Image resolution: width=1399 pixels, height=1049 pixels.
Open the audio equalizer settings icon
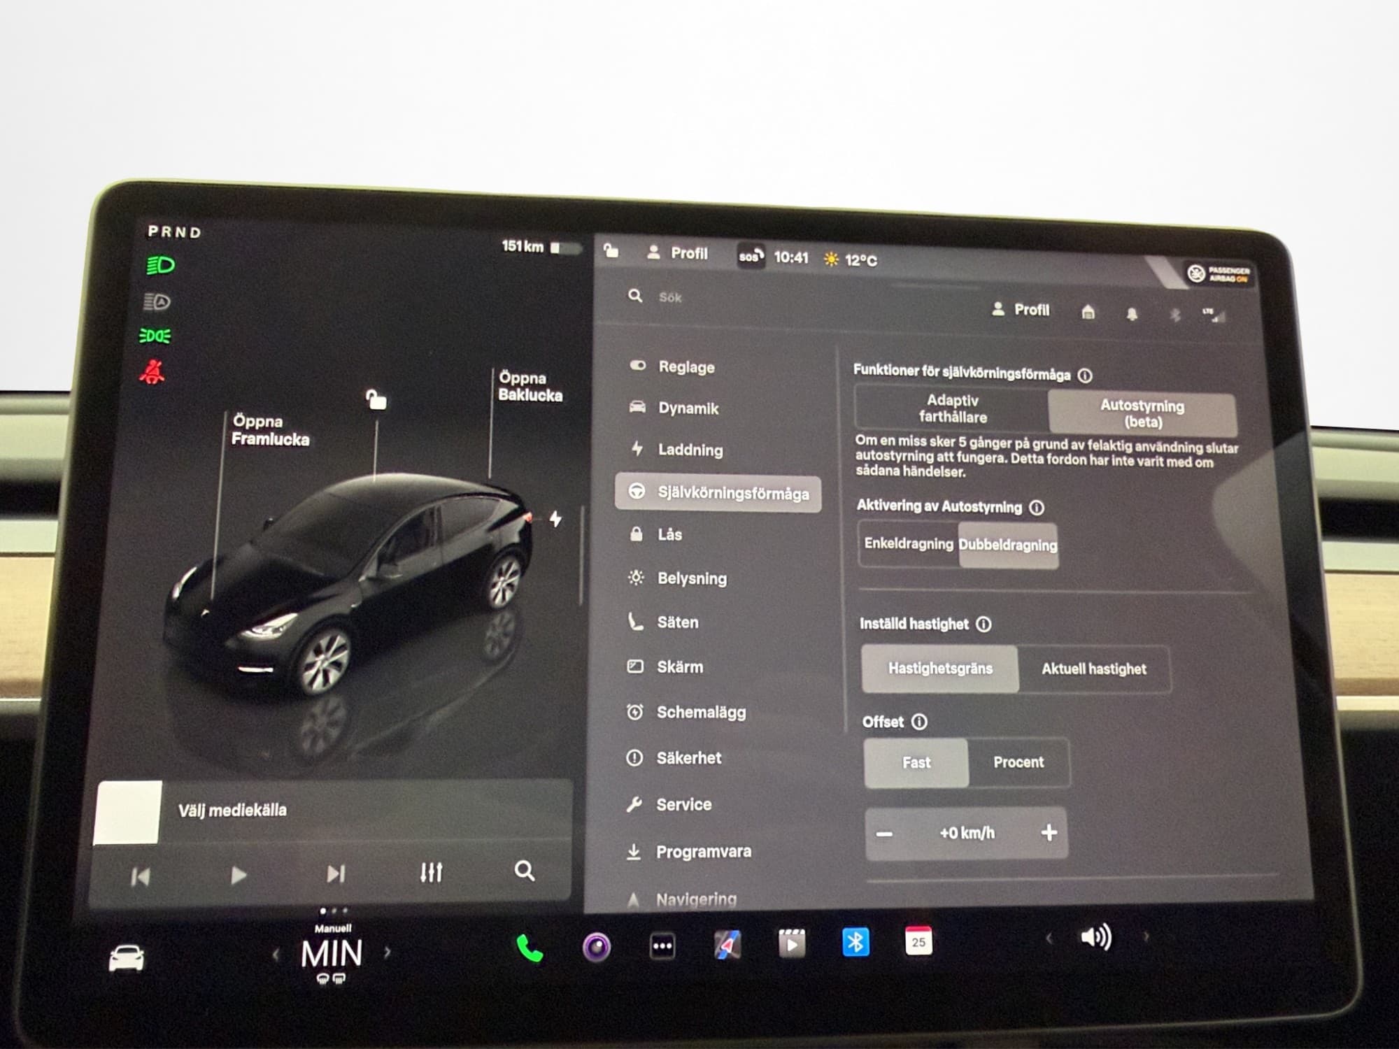431,872
